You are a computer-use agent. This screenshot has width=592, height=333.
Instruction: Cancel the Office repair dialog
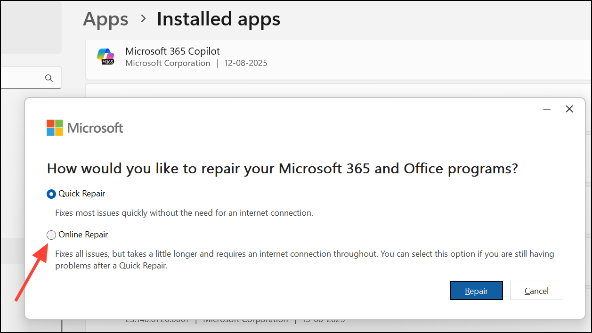(x=536, y=291)
